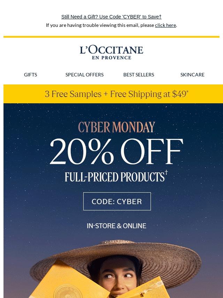
Task: Click the 3 Free Samples shipping banner
Action: tap(116, 94)
